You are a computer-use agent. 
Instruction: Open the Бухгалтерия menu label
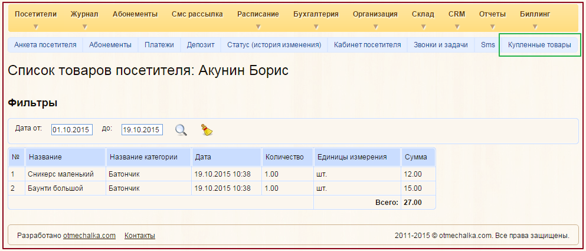tap(316, 14)
